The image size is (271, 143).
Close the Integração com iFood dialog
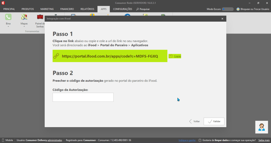point(222,19)
